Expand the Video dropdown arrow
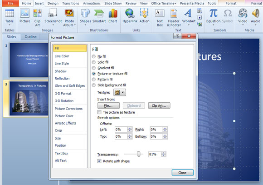 243,25
